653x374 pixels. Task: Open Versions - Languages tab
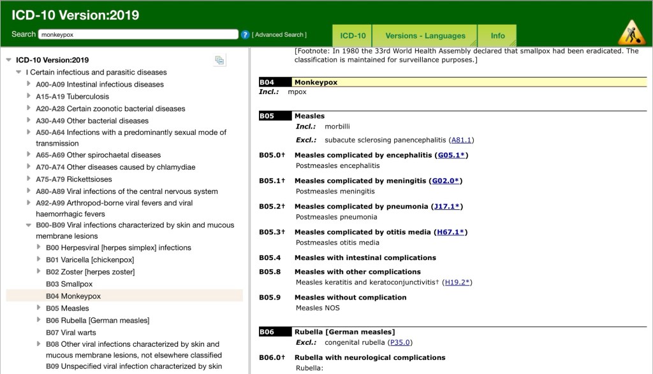[x=425, y=36]
